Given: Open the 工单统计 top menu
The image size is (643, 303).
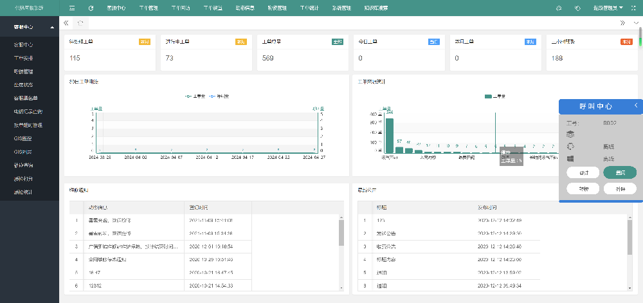Looking at the screenshot, I should (x=309, y=8).
